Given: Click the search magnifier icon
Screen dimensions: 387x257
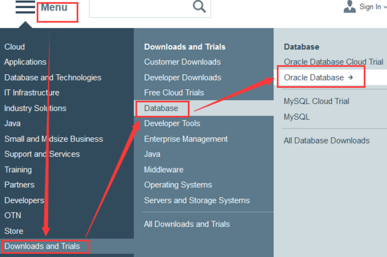Looking at the screenshot, I should 199,7.
